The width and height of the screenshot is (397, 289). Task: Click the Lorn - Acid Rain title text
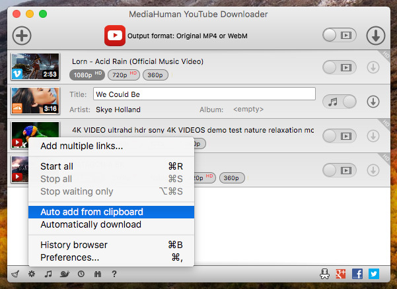[137, 61]
